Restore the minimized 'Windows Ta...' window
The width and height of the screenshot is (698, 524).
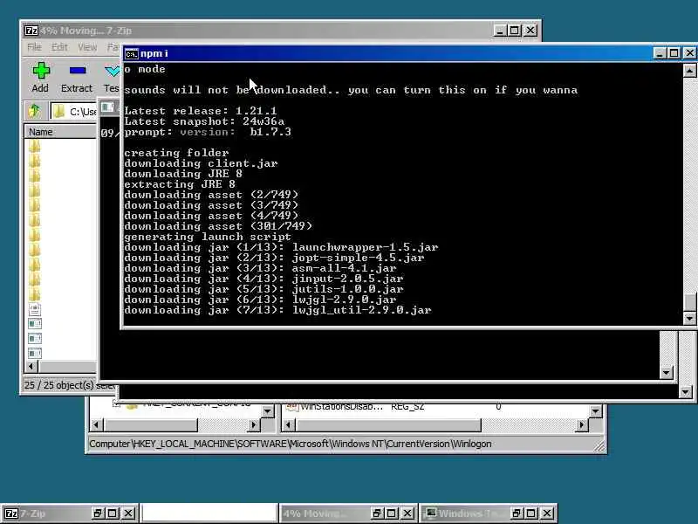[x=517, y=514]
